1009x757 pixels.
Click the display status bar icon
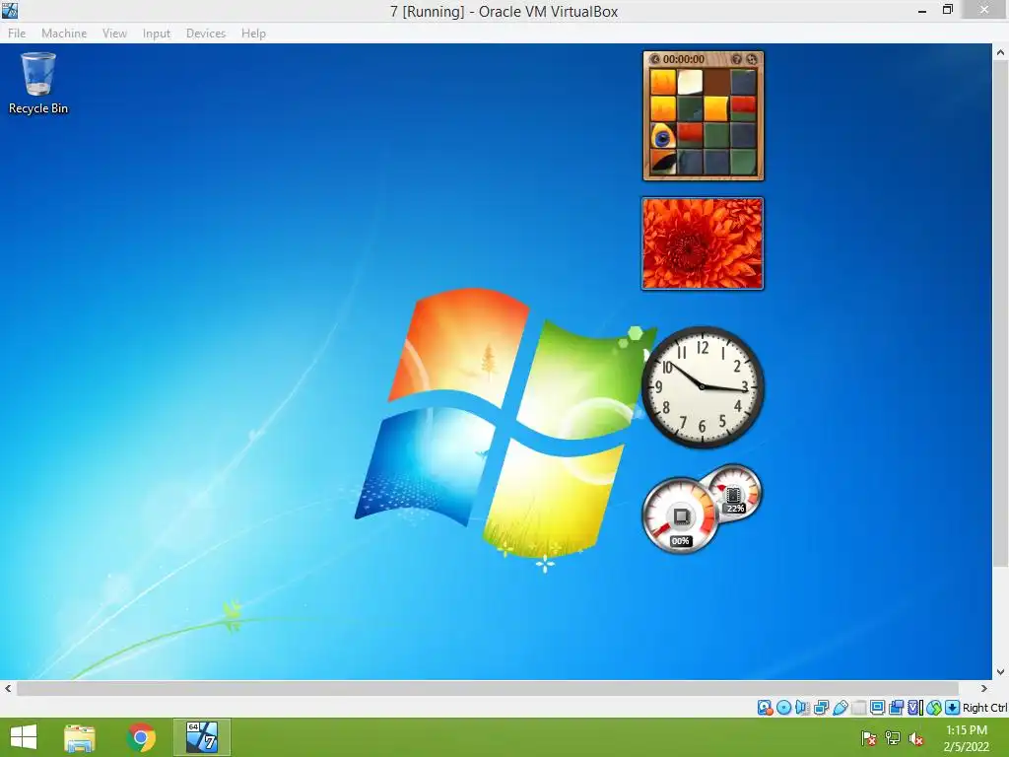[x=877, y=708]
